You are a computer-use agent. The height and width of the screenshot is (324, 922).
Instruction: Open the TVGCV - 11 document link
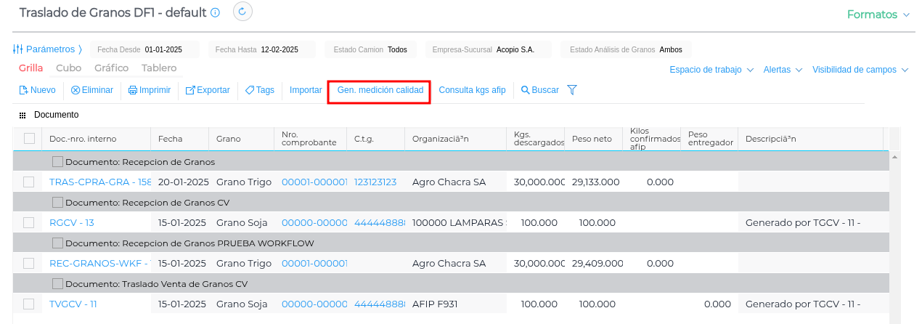coord(73,304)
